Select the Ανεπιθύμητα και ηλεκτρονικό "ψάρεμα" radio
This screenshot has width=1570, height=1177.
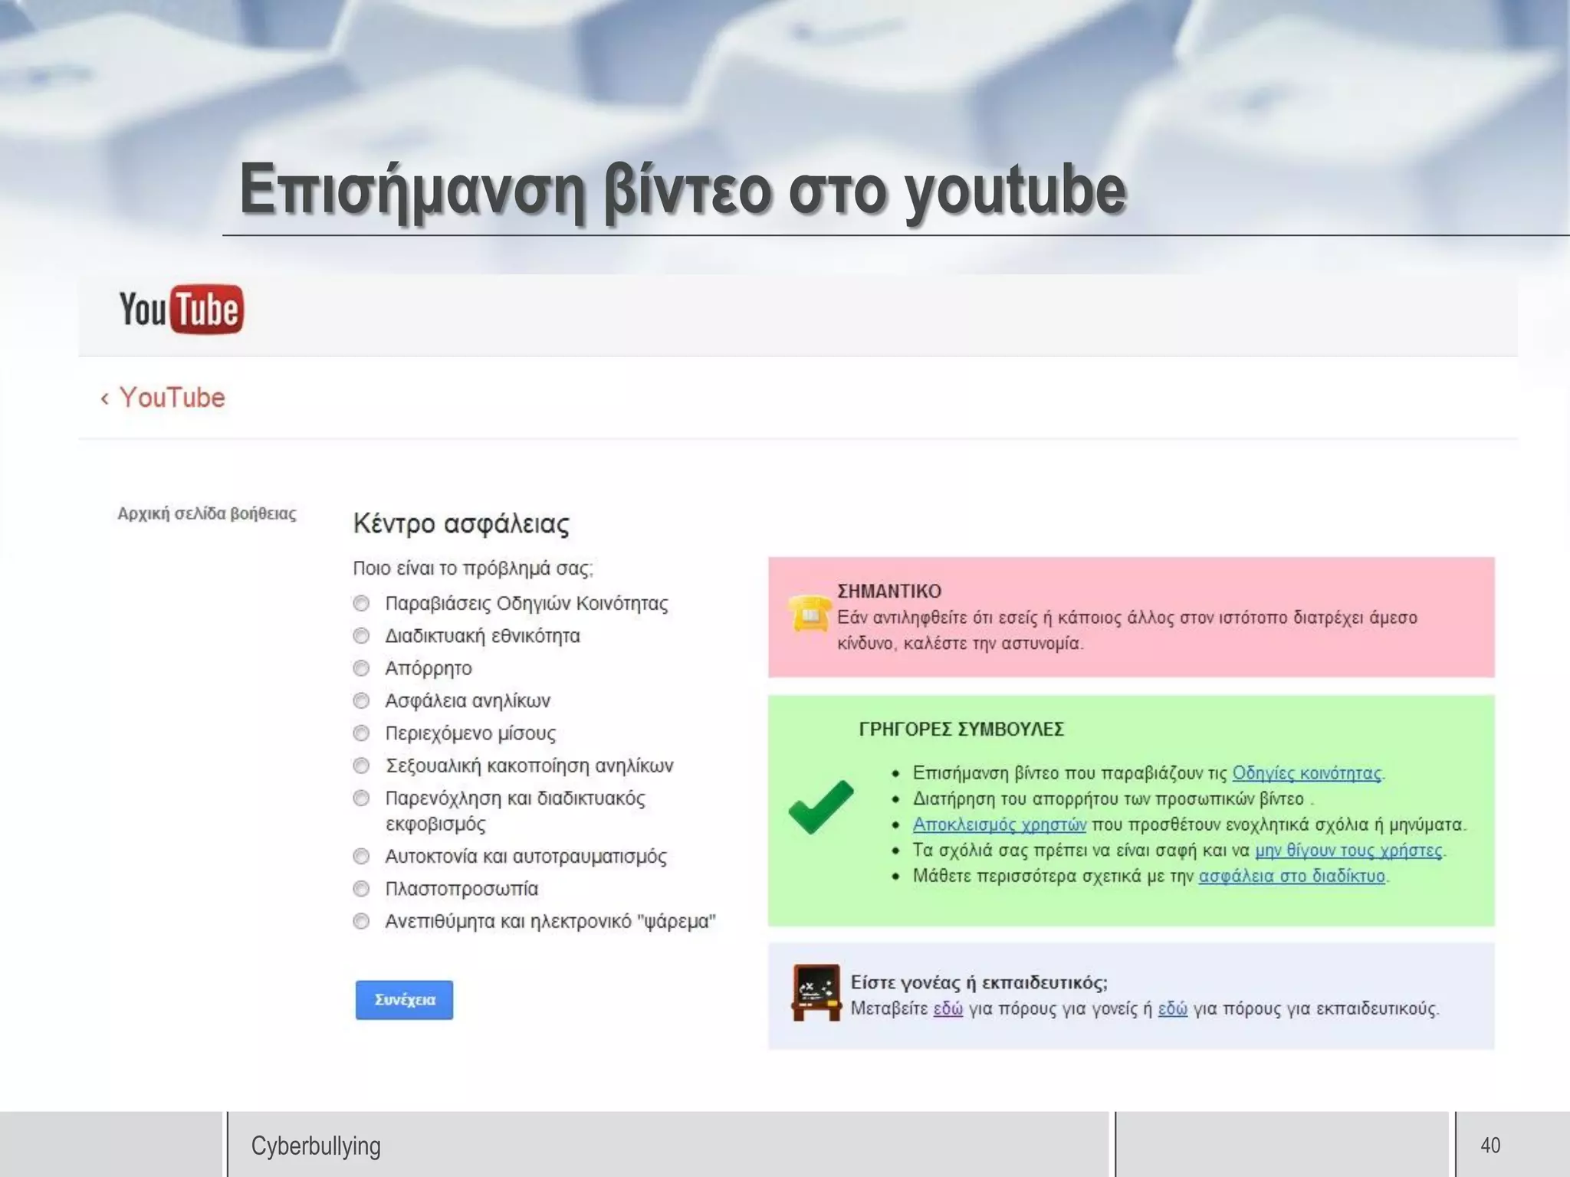coord(361,921)
